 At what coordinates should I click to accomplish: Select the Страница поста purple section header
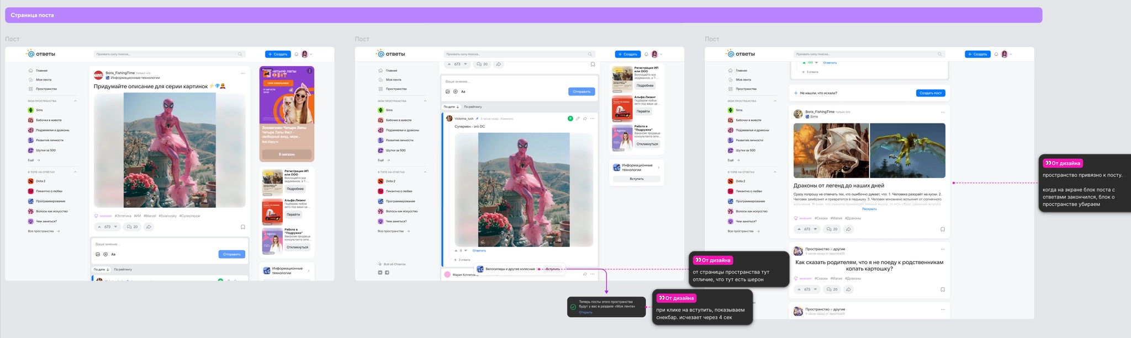524,15
